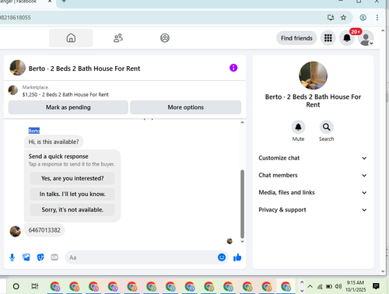Click the chat scroll down arrow
The height and width of the screenshot is (294, 389).
coord(242,242)
